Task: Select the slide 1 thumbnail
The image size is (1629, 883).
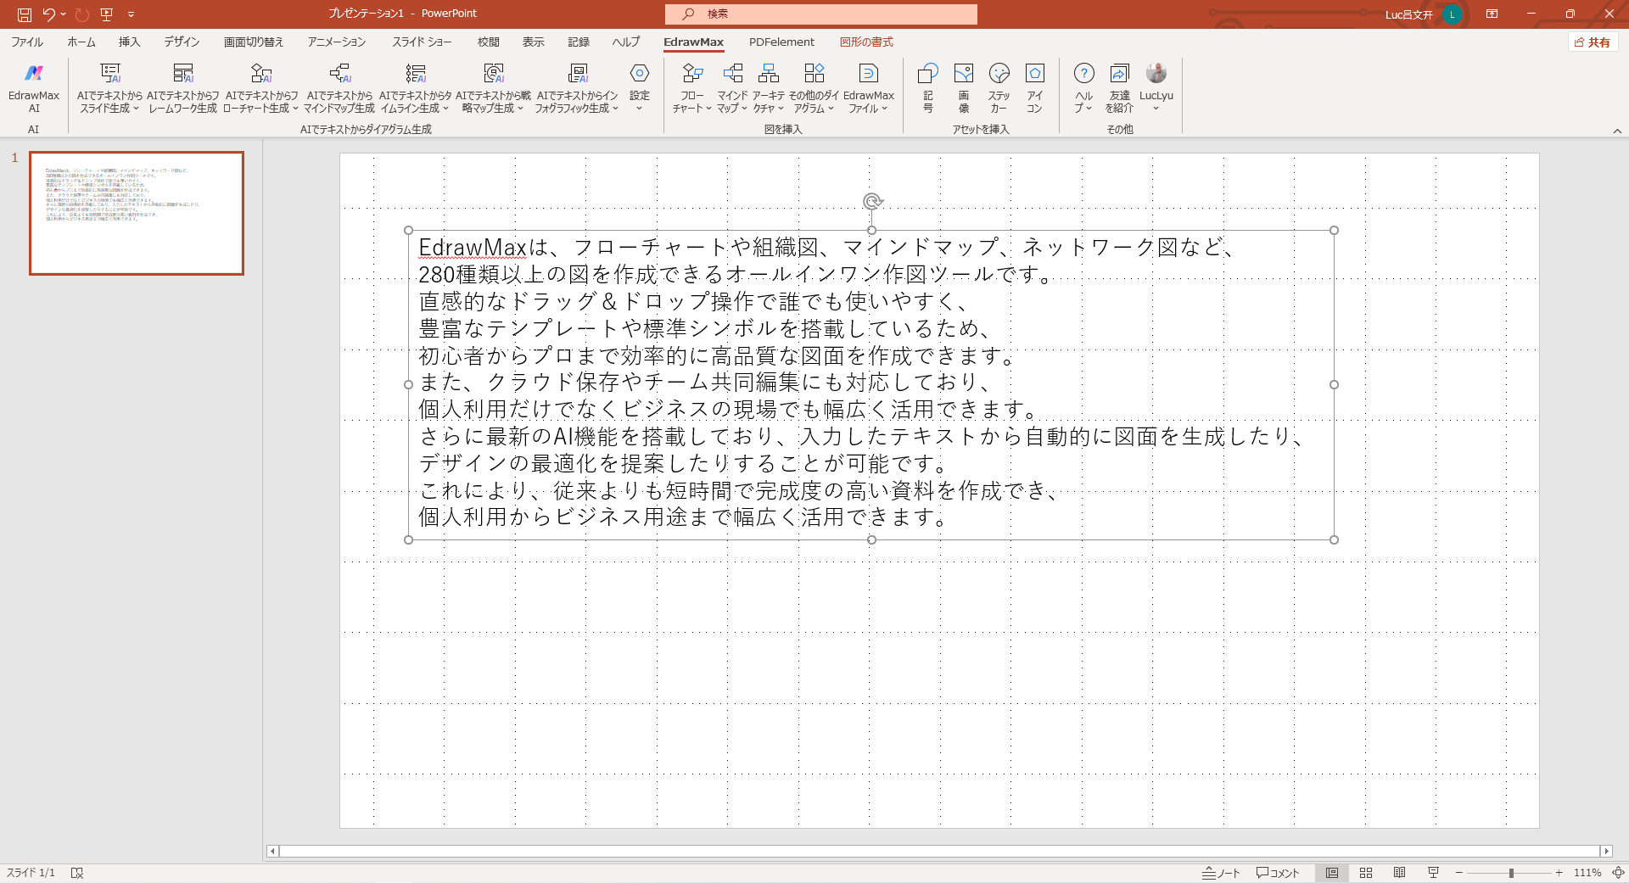Action: point(137,213)
